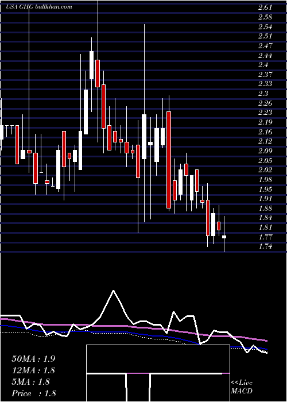
Task: Click the 2.05 price axis label
Action: tap(265, 160)
